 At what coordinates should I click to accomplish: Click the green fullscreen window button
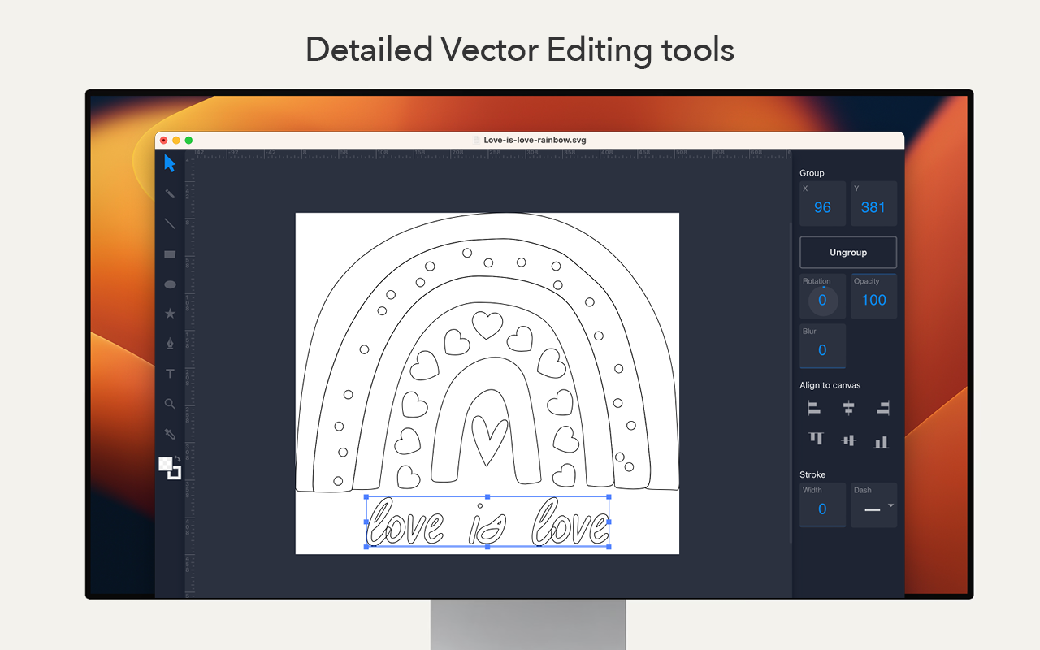(x=188, y=141)
